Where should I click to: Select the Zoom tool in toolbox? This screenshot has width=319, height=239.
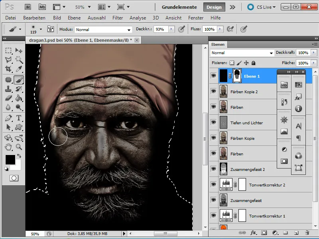pos(19,147)
